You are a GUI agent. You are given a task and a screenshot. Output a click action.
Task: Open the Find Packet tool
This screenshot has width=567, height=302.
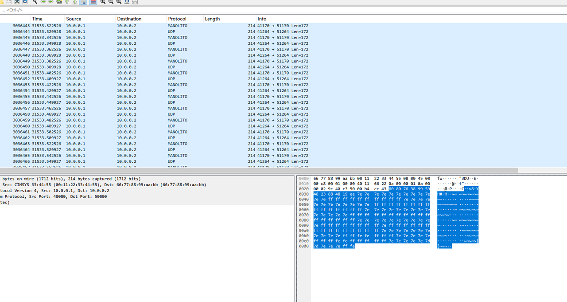(x=35, y=3)
